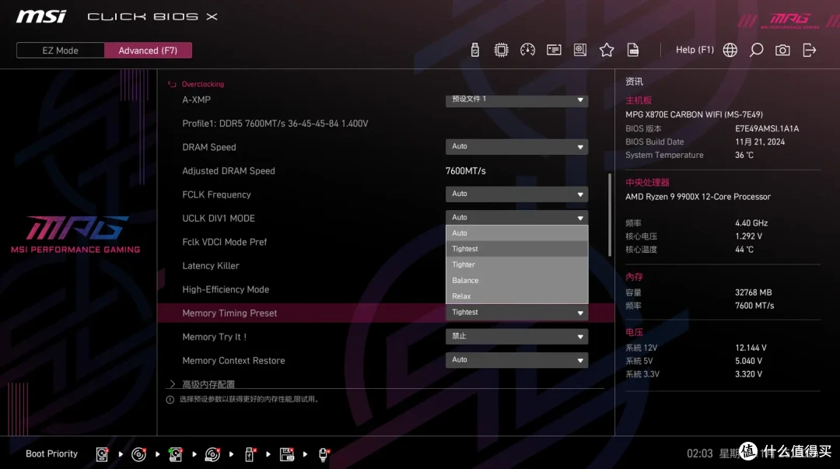Open the Favorites star icon
Image resolution: width=840 pixels, height=469 pixels.
pos(607,50)
